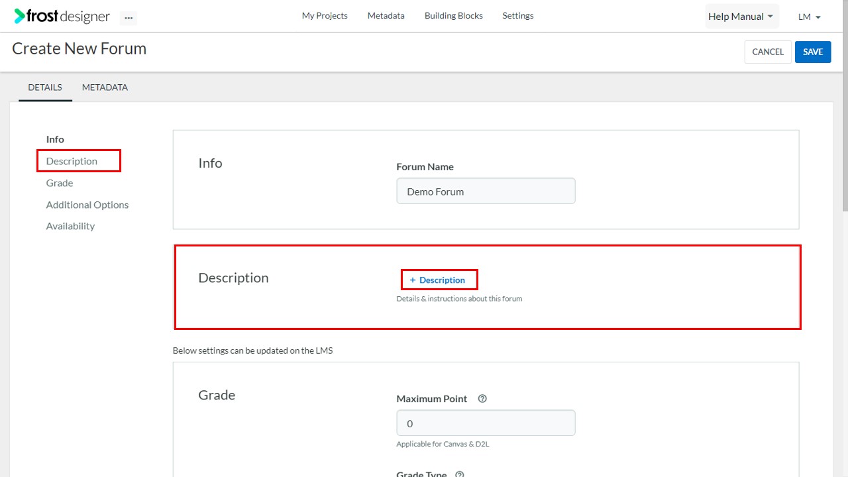
Task: Open Settings in the top navigation
Action: click(x=518, y=15)
